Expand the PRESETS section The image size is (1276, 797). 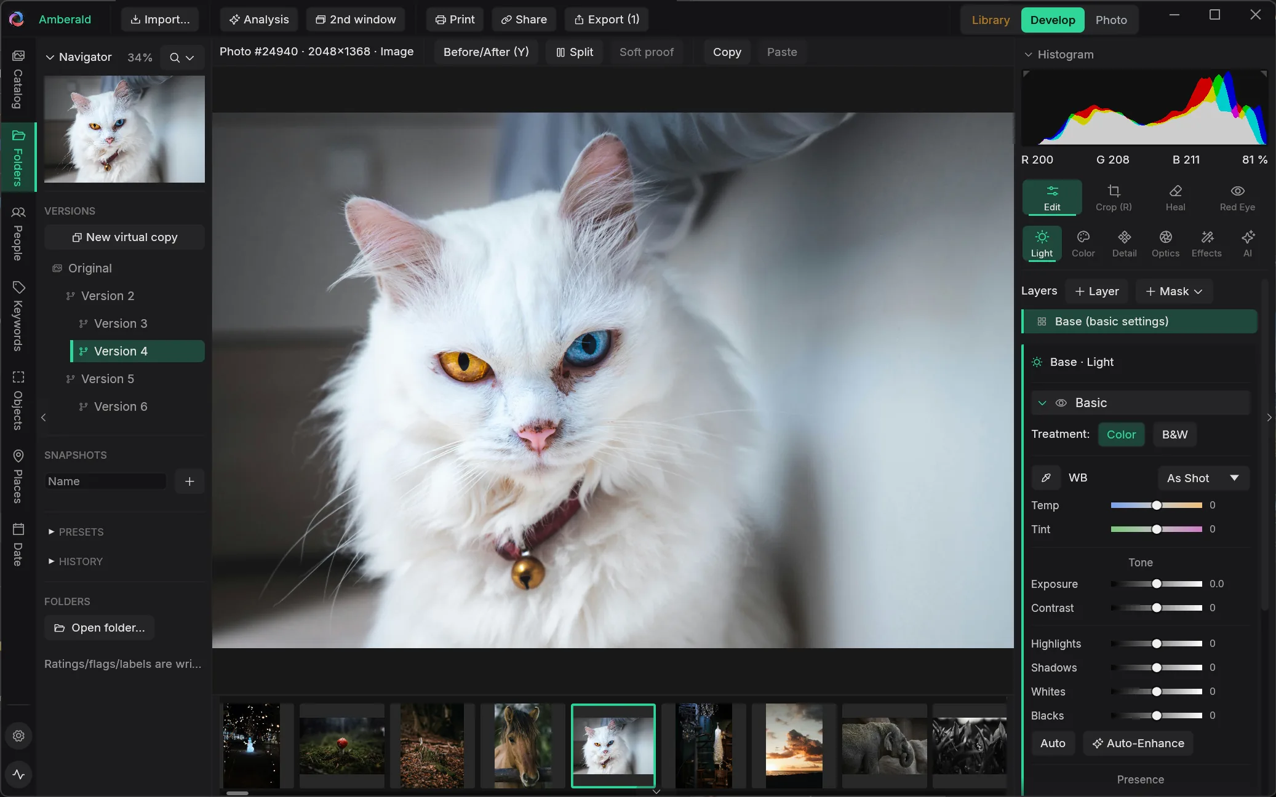(x=76, y=531)
